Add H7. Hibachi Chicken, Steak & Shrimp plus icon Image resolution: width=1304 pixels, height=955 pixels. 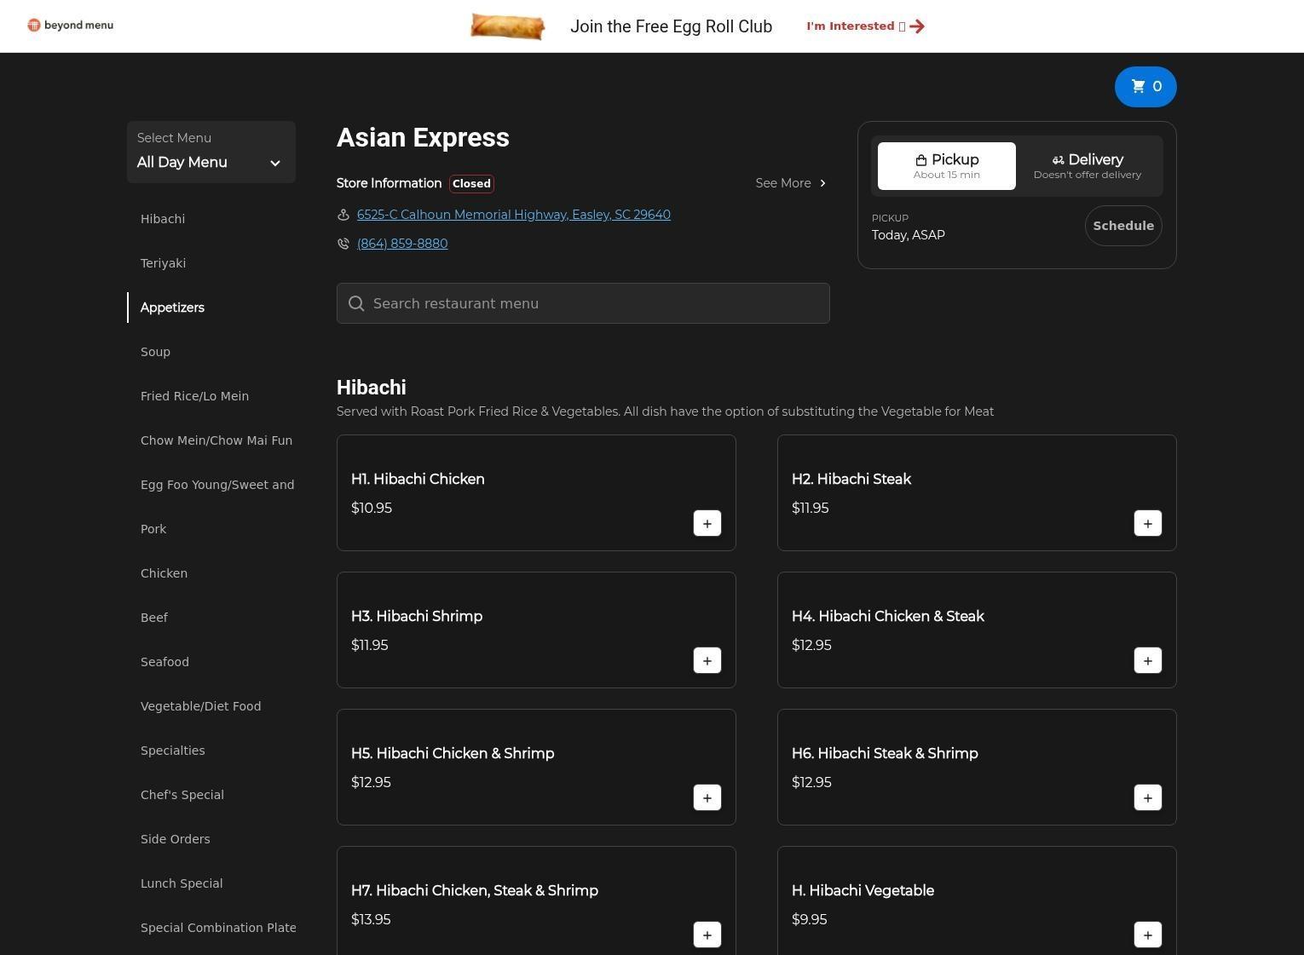[x=707, y=935]
